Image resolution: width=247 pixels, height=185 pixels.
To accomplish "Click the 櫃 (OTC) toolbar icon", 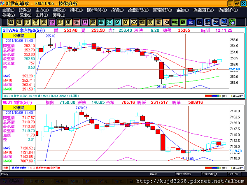I will [x=19, y=22].
